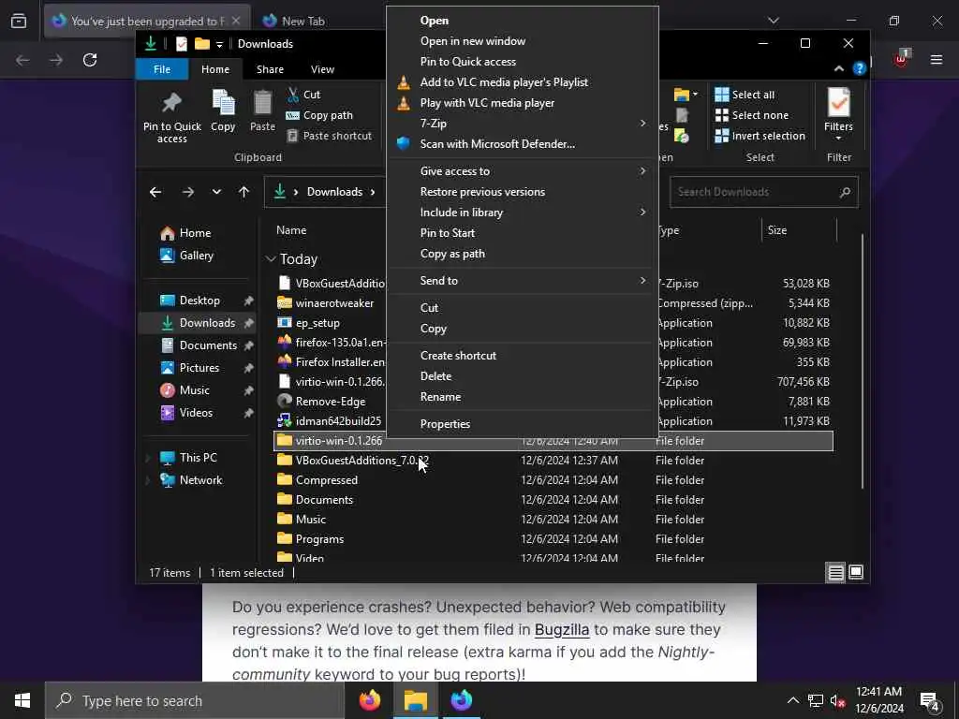The image size is (959, 719).
Task: Switch to View ribbon tab
Action: click(322, 69)
